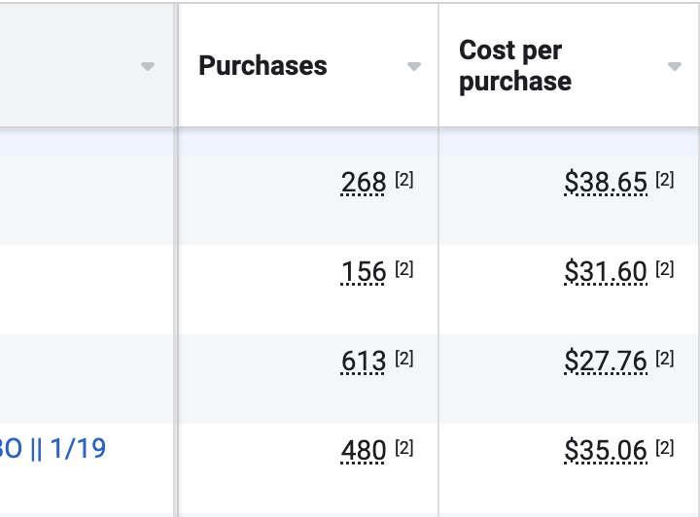Click the purchases value 613
This screenshot has width=700, height=517.
tap(363, 361)
